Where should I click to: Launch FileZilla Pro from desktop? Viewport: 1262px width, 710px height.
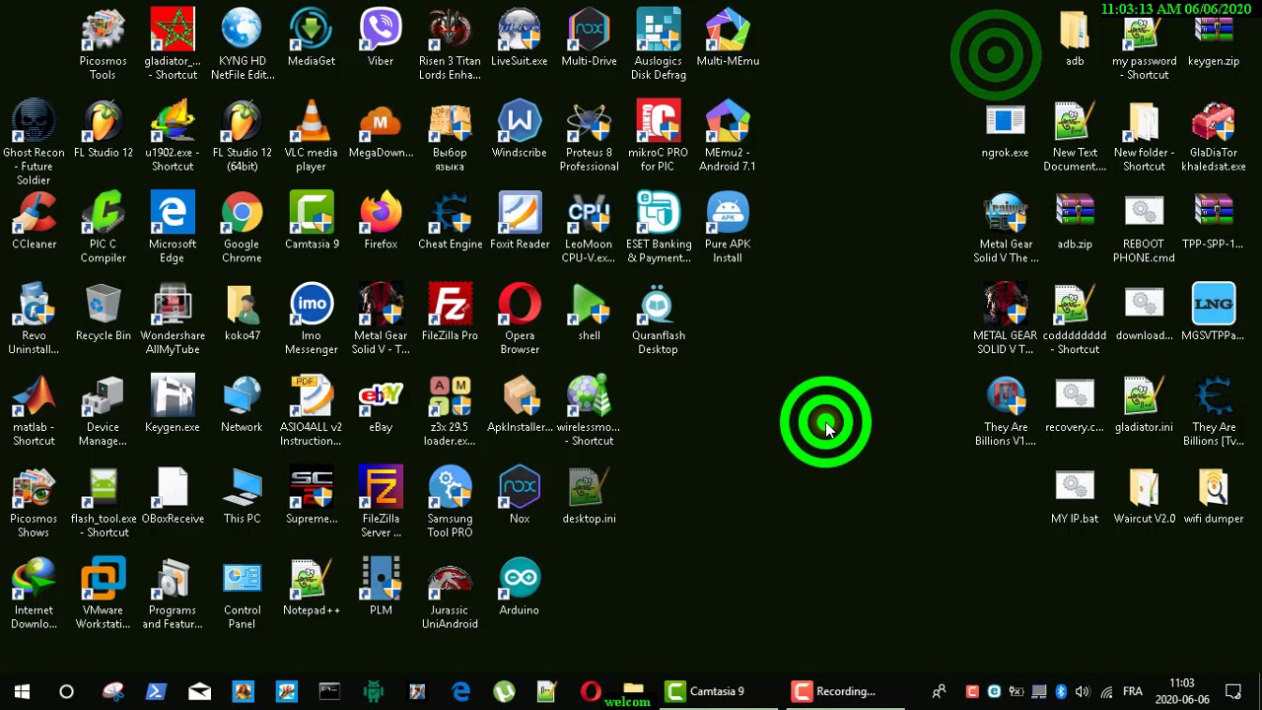pos(450,313)
